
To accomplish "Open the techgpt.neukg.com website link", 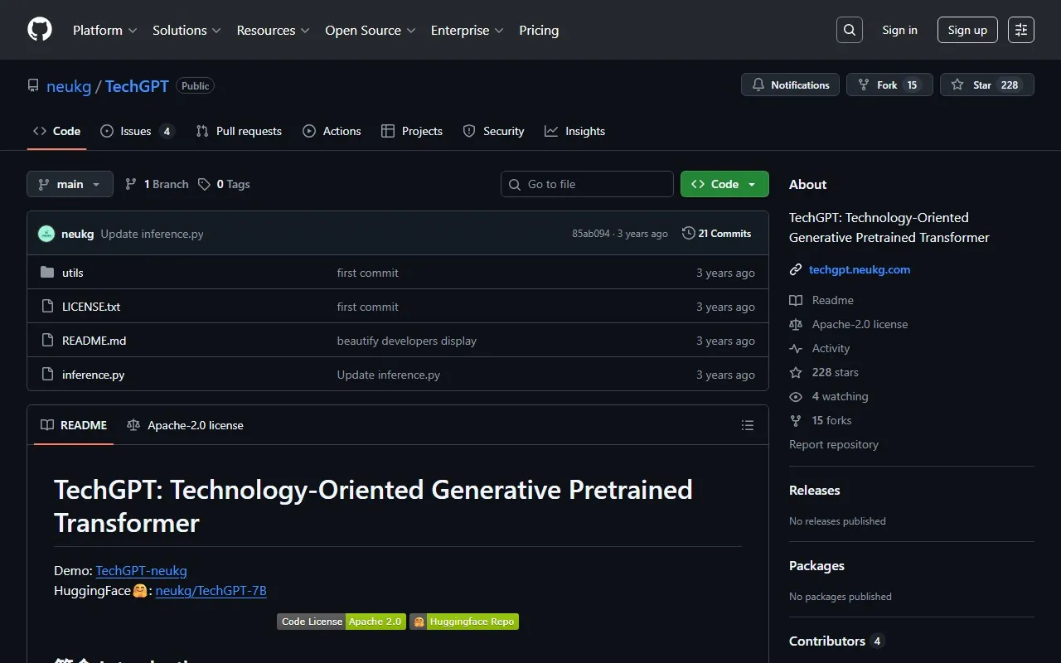I will pyautogui.click(x=859, y=269).
